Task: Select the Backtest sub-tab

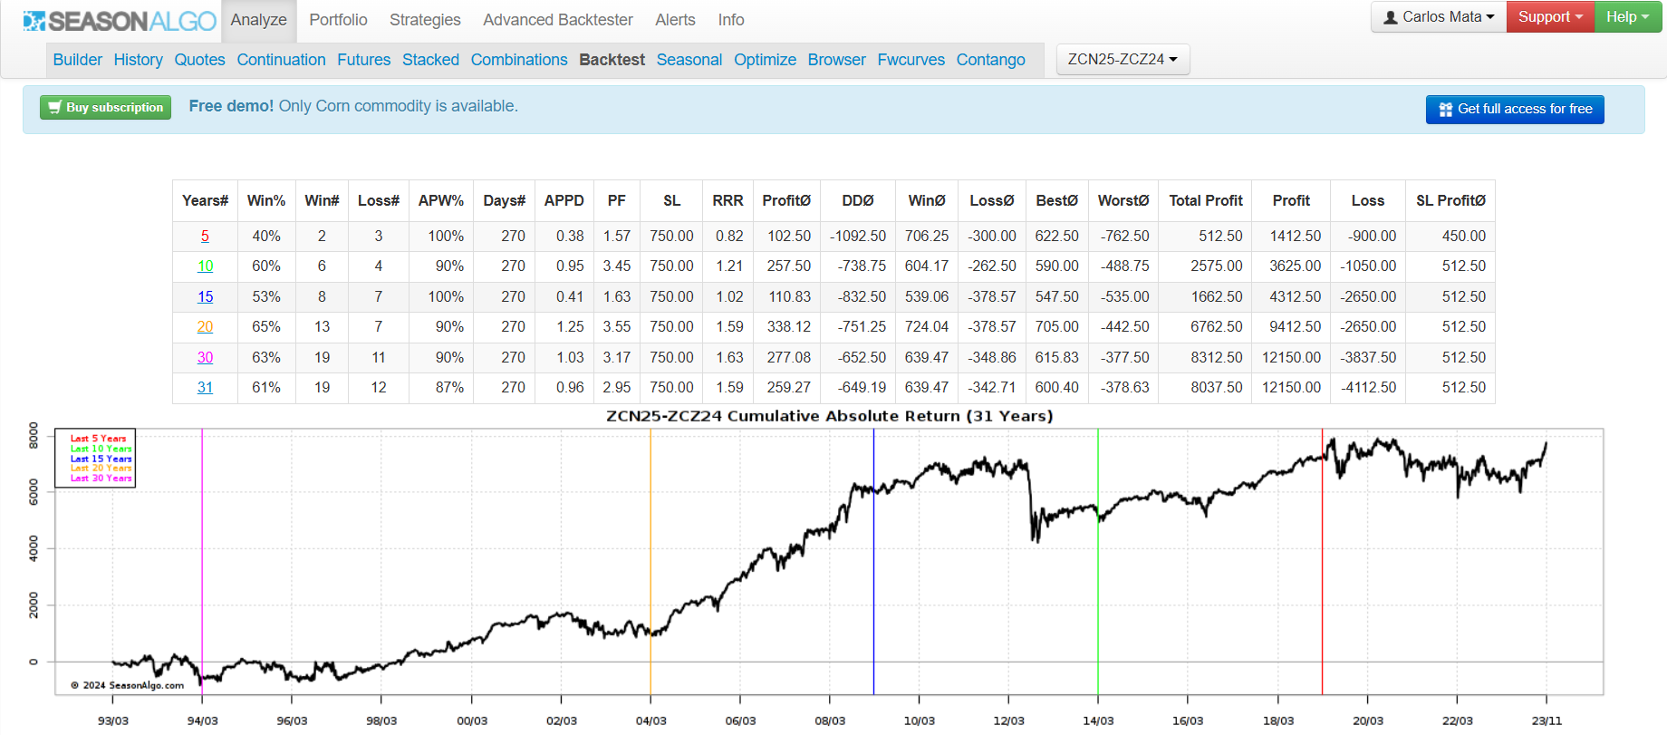Action: pos(612,60)
